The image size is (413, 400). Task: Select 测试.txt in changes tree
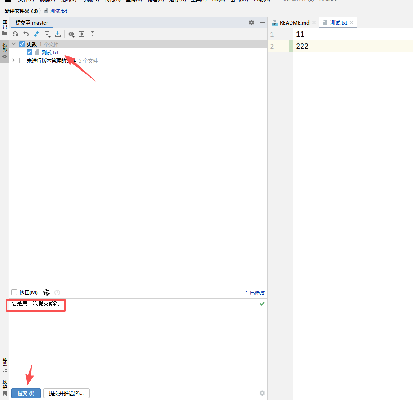(x=50, y=53)
